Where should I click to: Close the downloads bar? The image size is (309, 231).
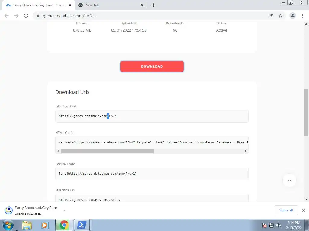pos(304,210)
